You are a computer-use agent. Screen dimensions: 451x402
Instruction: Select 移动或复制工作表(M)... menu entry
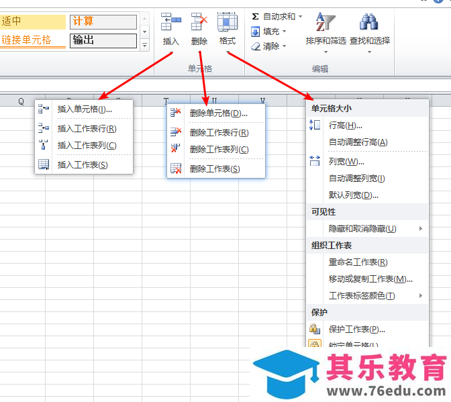coord(368,279)
